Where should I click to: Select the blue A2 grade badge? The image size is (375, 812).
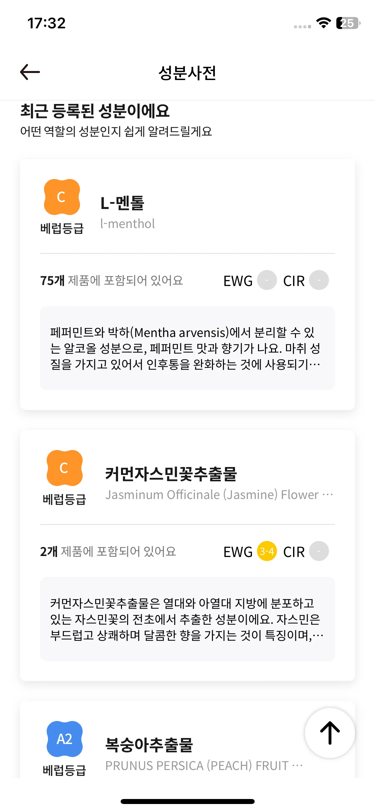(x=65, y=739)
